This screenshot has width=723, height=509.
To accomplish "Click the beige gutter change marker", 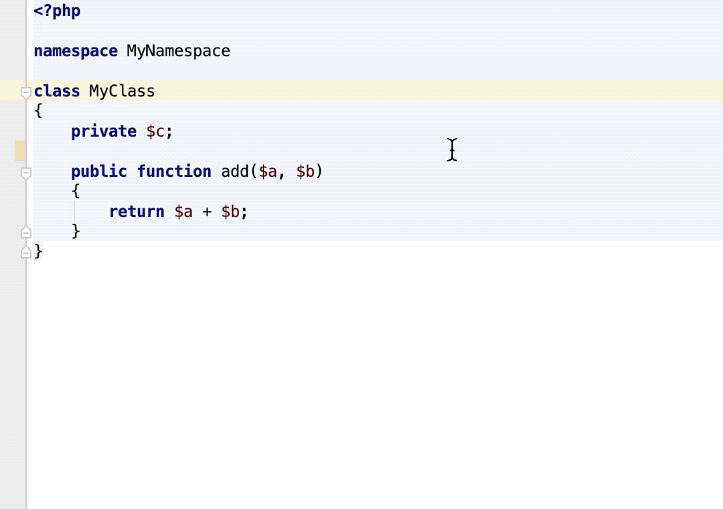I will (20, 151).
